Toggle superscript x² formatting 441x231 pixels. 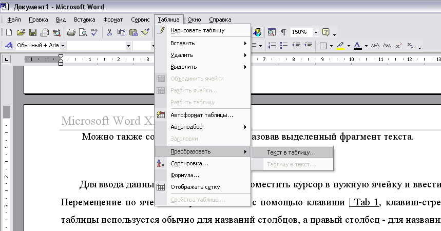coord(398,45)
